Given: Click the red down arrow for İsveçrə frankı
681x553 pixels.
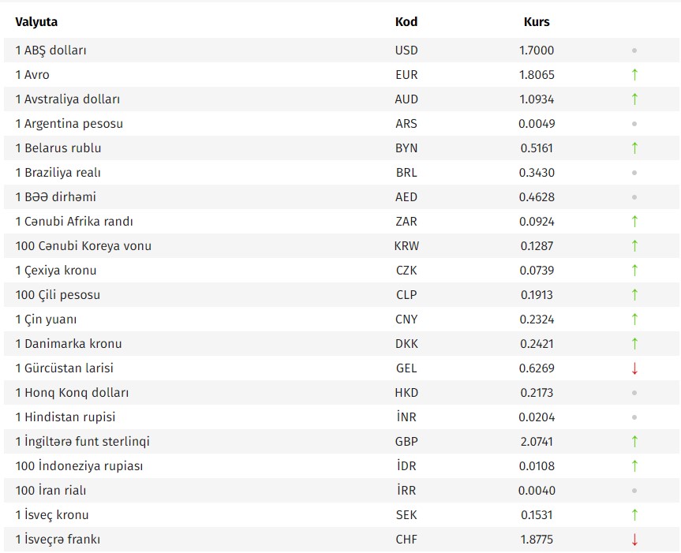Looking at the screenshot, I should point(634,540).
